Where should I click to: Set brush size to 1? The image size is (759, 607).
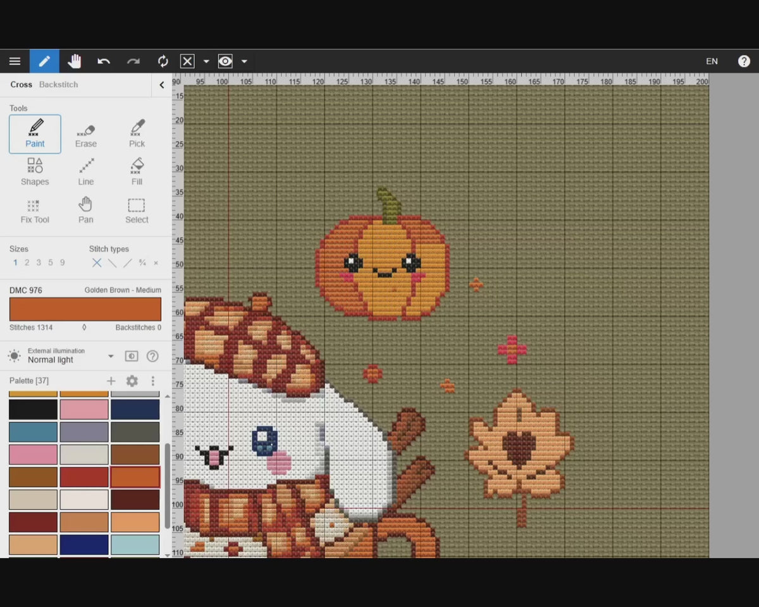click(x=15, y=263)
